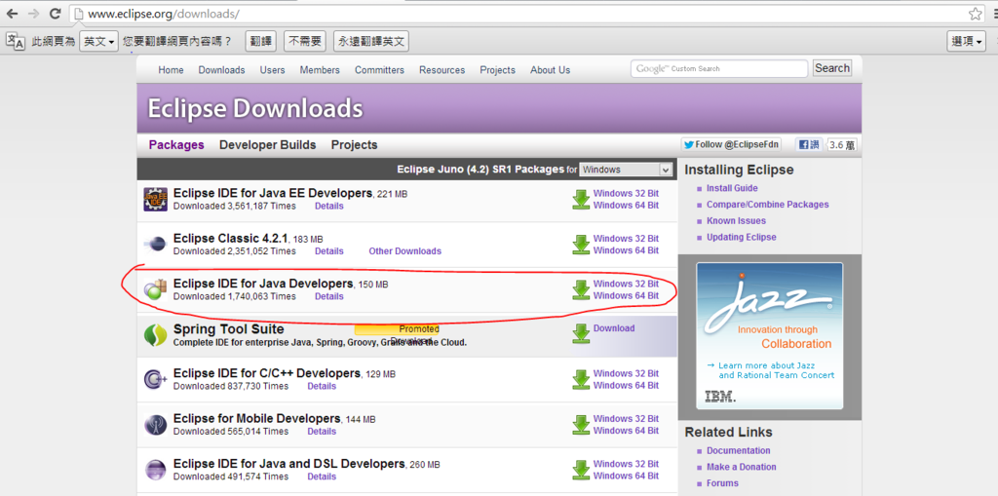Click the Mobile Developers package icon
Screen dimensions: 998x496
[x=155, y=425]
